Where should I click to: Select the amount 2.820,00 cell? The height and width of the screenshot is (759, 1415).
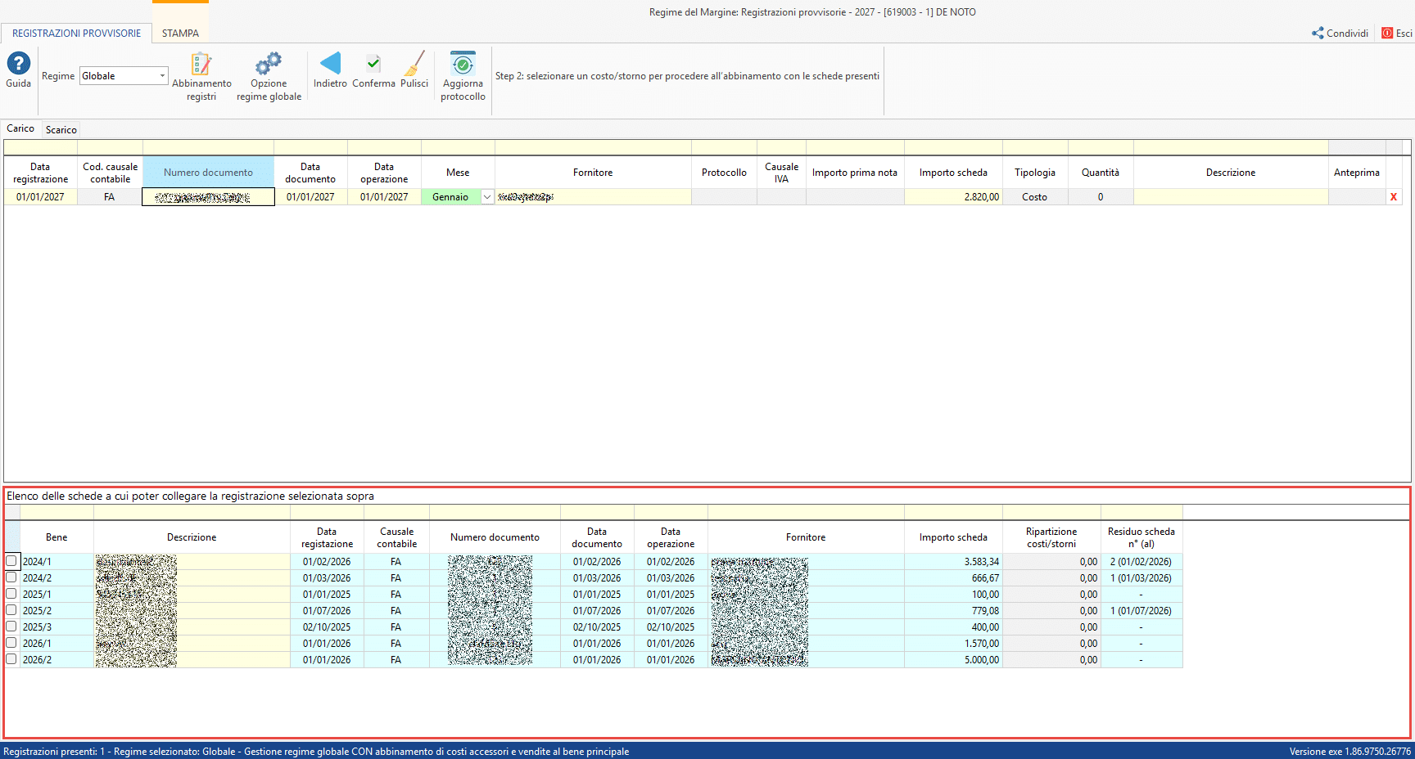pos(953,197)
